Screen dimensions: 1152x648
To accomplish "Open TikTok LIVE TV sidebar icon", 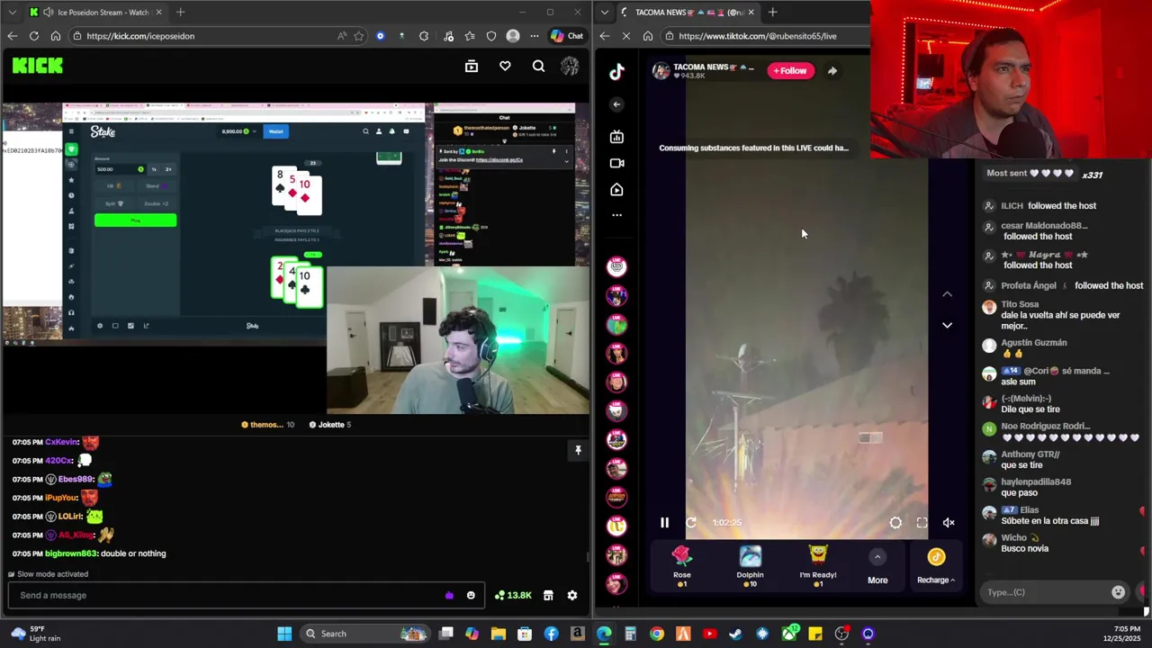I will (x=616, y=137).
